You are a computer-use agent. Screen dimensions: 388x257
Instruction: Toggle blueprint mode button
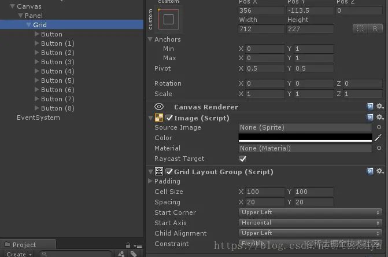point(360,29)
